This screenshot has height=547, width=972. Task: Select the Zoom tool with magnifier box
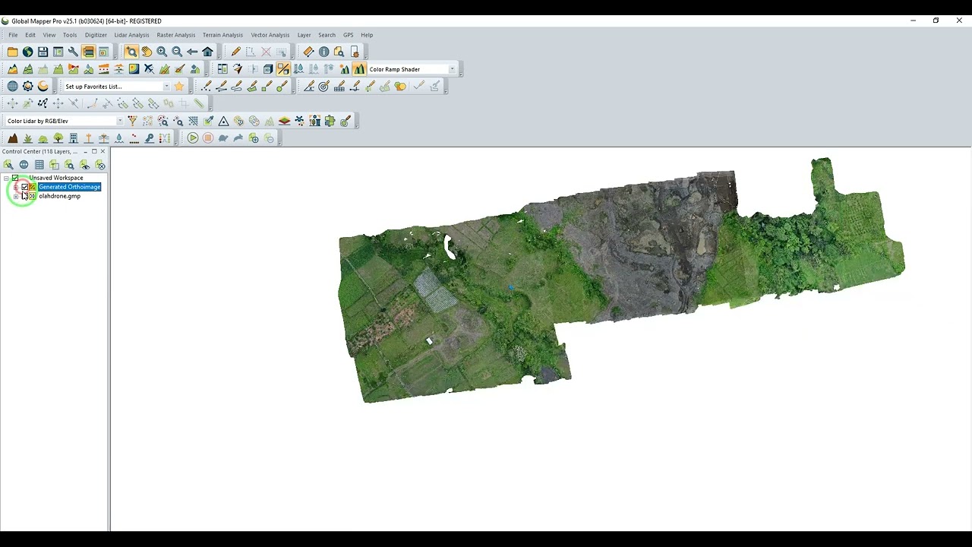click(x=131, y=52)
